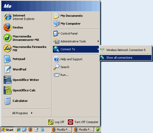
Task: Click Log Off text label
Action: [x=59, y=122]
